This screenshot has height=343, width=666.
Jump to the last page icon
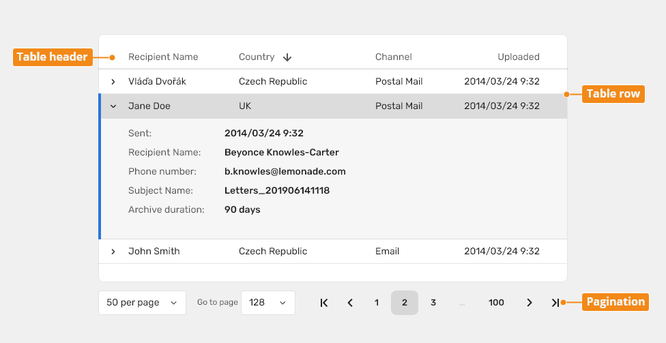[555, 303]
